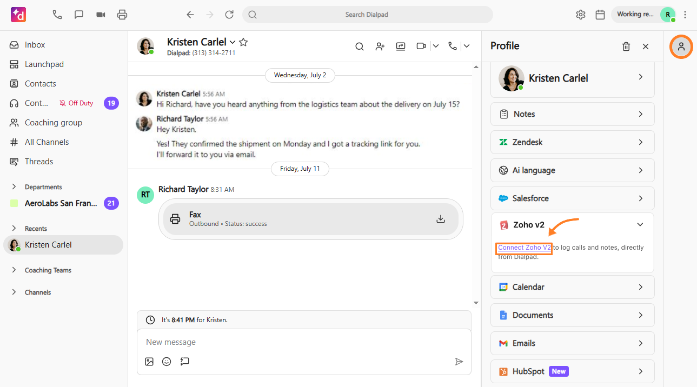Click the conversation scrollbar
Viewport: 697px width, 387px height.
(x=476, y=185)
